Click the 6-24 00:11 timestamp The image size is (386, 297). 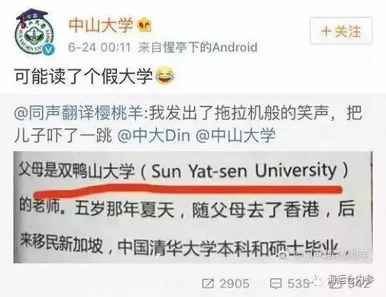(99, 47)
